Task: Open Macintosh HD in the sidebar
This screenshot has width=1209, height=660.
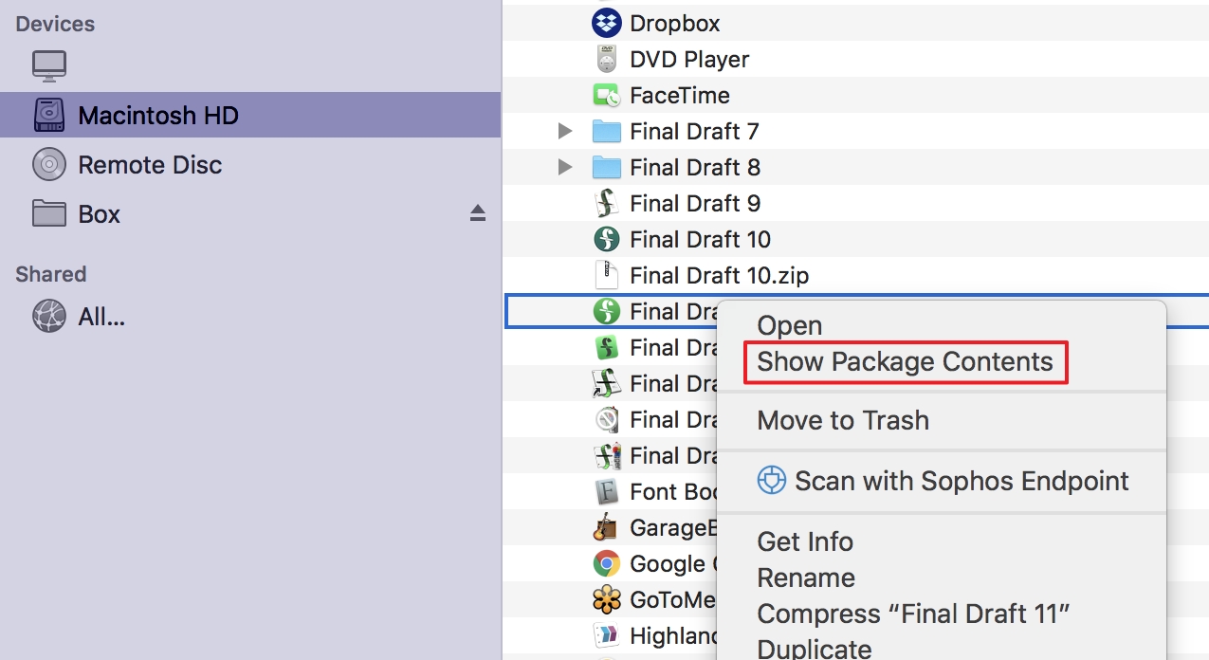Action: (250, 115)
